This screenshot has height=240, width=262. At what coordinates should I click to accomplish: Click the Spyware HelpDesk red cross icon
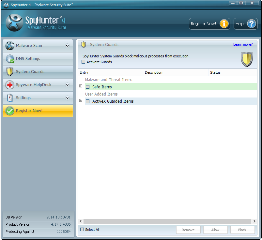click(x=10, y=85)
